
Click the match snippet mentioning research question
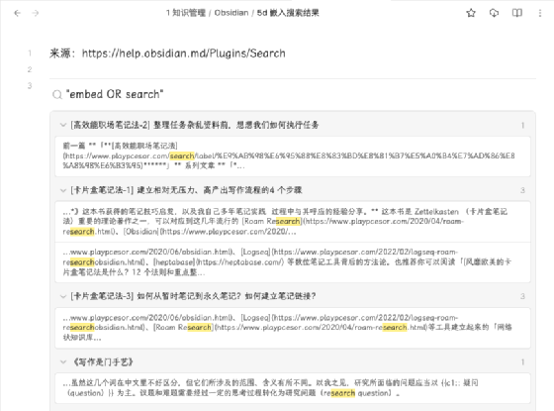[x=293, y=388]
